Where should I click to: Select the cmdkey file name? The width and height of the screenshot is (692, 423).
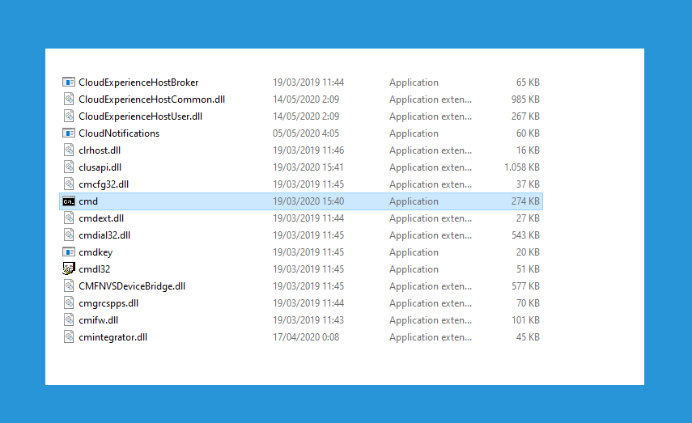96,252
